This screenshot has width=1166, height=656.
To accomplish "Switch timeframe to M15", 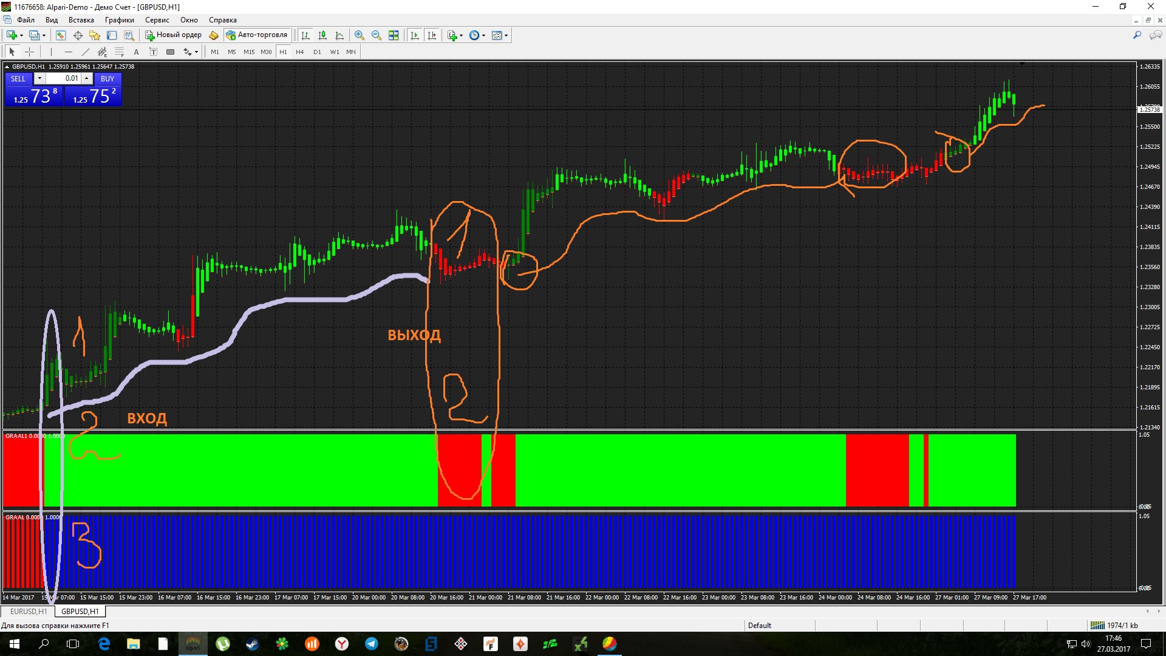I will [x=249, y=52].
